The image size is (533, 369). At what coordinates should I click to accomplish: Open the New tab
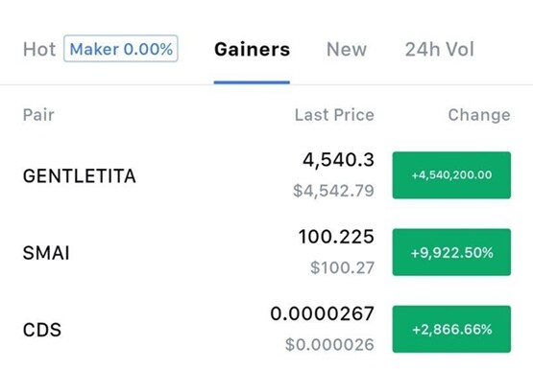347,50
